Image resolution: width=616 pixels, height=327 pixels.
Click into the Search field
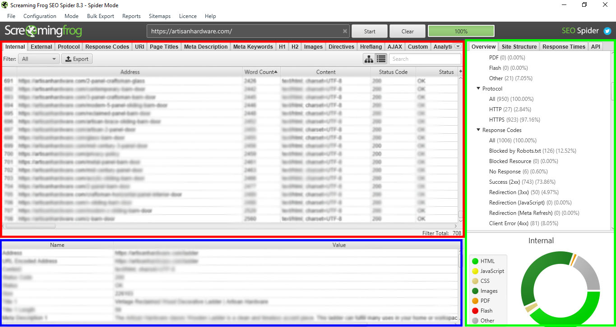tap(425, 59)
